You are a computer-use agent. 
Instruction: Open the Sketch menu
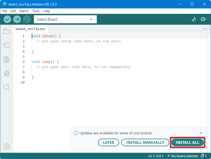pos(24,11)
